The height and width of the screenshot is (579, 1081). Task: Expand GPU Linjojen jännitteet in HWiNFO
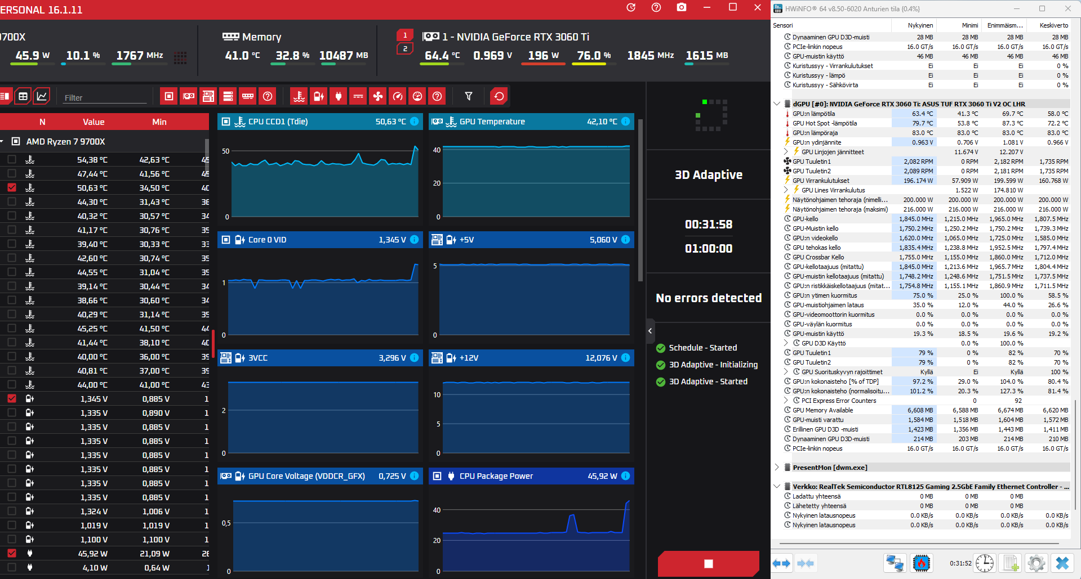(x=786, y=151)
